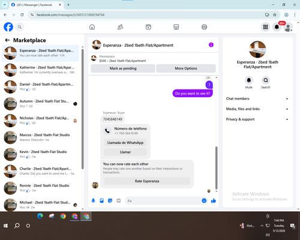Open emoji picker smiley icon

click(x=204, y=200)
